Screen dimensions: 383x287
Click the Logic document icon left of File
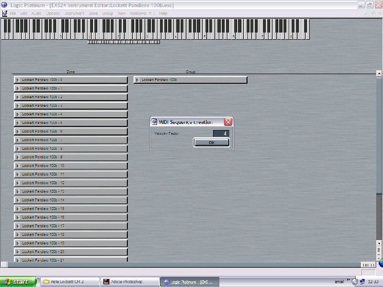click(5, 13)
